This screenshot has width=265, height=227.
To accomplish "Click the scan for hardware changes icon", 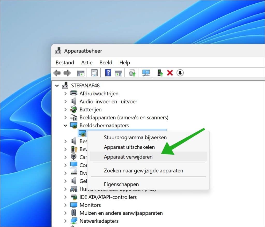I will click(x=146, y=73).
